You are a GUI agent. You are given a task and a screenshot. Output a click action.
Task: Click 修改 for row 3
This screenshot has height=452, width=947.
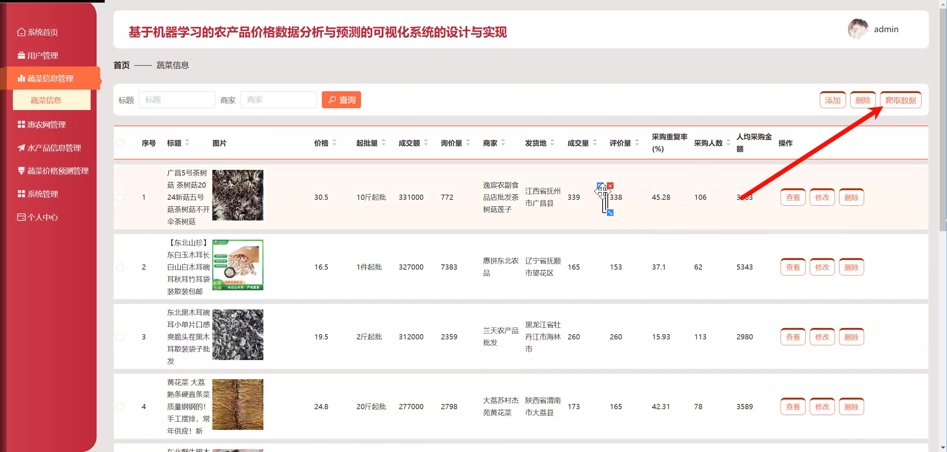tap(822, 337)
